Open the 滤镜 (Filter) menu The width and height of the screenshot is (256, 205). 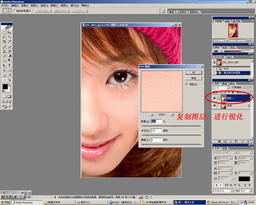pyautogui.click(x=54, y=6)
